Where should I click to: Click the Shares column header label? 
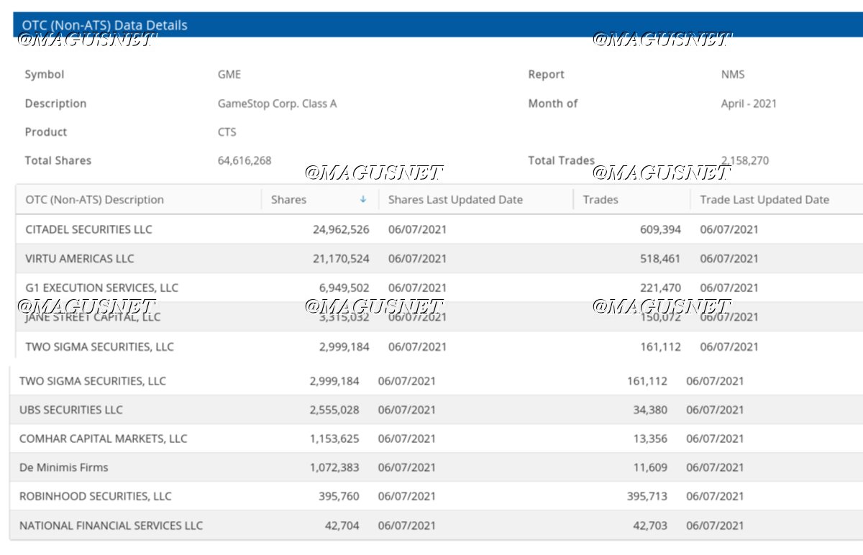coord(288,200)
